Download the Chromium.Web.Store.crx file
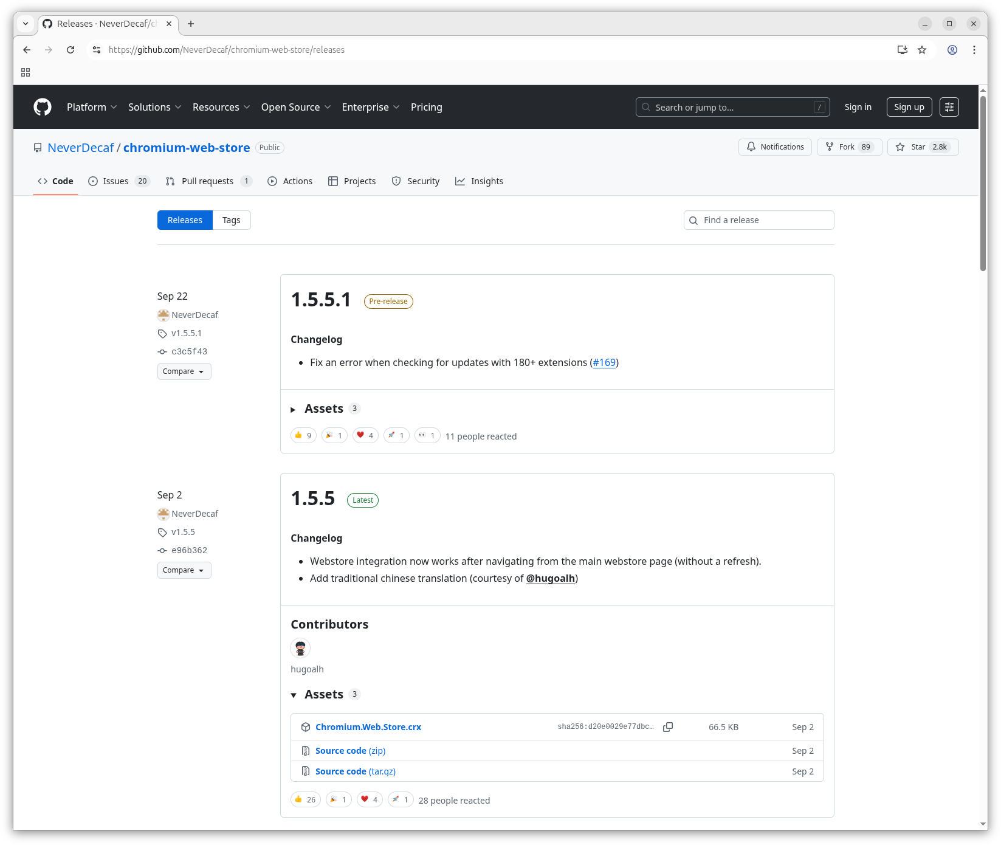Screen dimensions: 1001x845 pyautogui.click(x=368, y=727)
